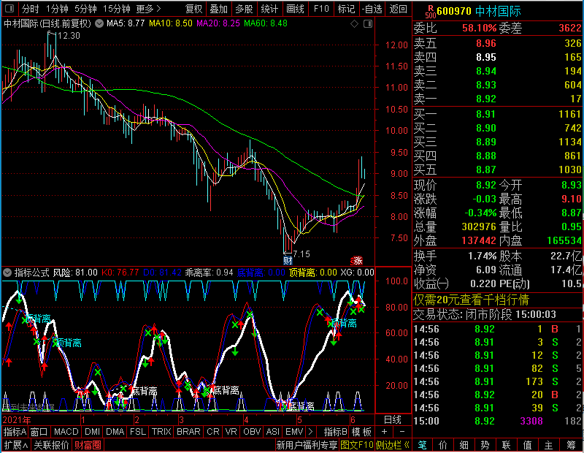Screen dimensions: 584x453
Task: Select 细 detail tab
Action: tap(464, 445)
